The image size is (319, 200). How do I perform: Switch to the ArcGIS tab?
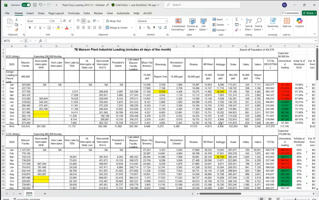[148, 13]
